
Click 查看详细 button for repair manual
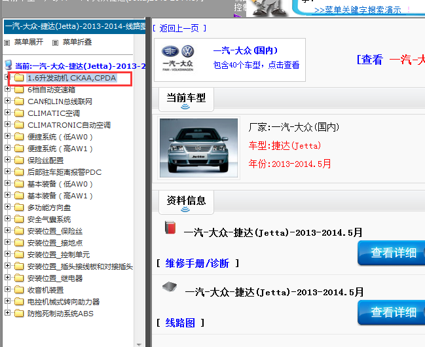coord(391,253)
